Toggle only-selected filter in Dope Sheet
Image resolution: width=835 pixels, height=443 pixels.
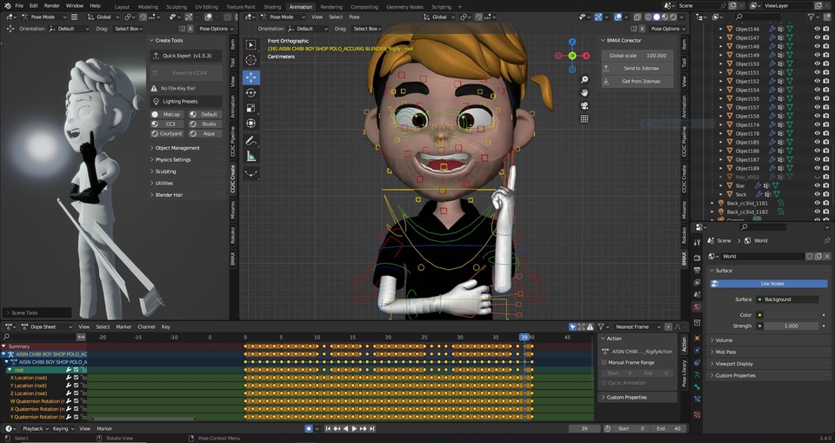[x=572, y=326]
